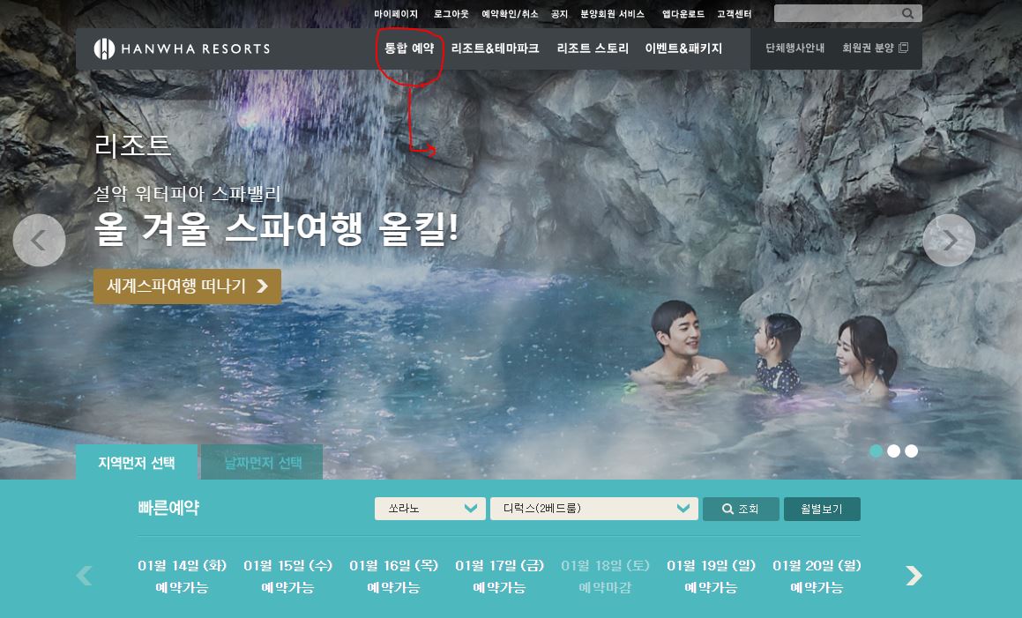Open the 리조트&테마파크 menu
The image size is (1022, 618).
pos(495,48)
